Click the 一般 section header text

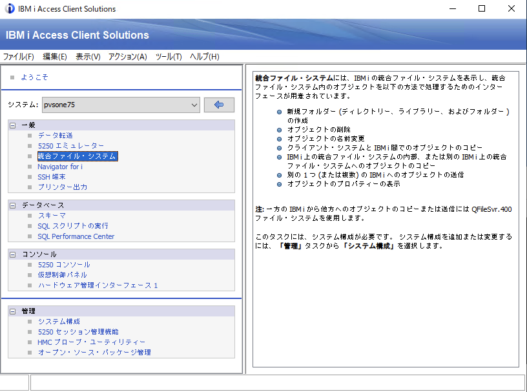28,125
